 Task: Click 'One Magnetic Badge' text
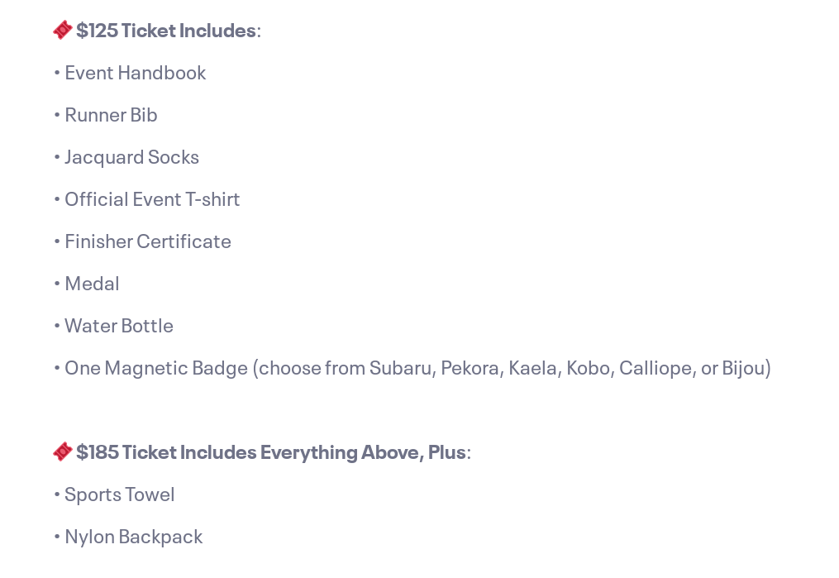click(156, 368)
